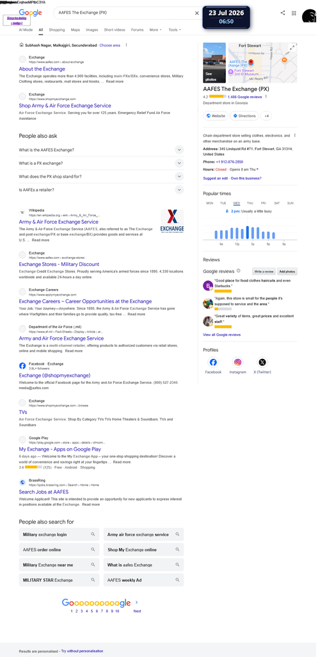Expand the map with fullscreen icon

click(x=292, y=47)
